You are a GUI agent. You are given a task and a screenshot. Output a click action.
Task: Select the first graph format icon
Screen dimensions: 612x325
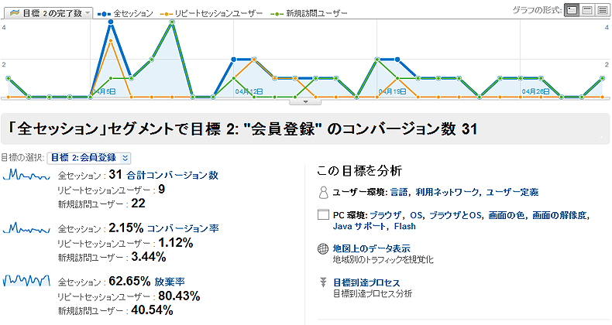pyautogui.click(x=572, y=10)
